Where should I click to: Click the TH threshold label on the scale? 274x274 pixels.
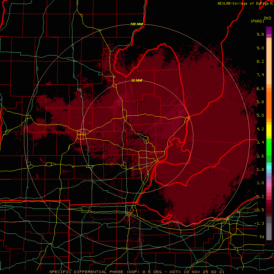pyautogui.click(x=262, y=237)
